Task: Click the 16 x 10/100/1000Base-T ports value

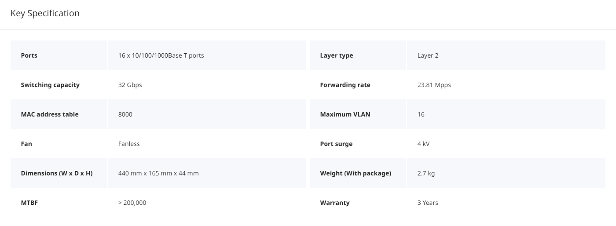Action: pos(161,55)
